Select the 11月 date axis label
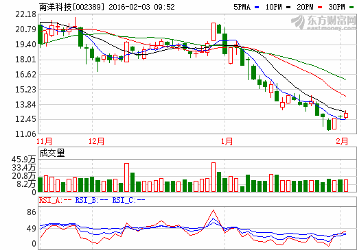 click(x=44, y=141)
